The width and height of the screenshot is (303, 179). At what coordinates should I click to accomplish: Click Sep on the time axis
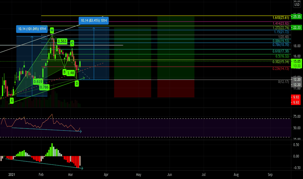(270, 174)
